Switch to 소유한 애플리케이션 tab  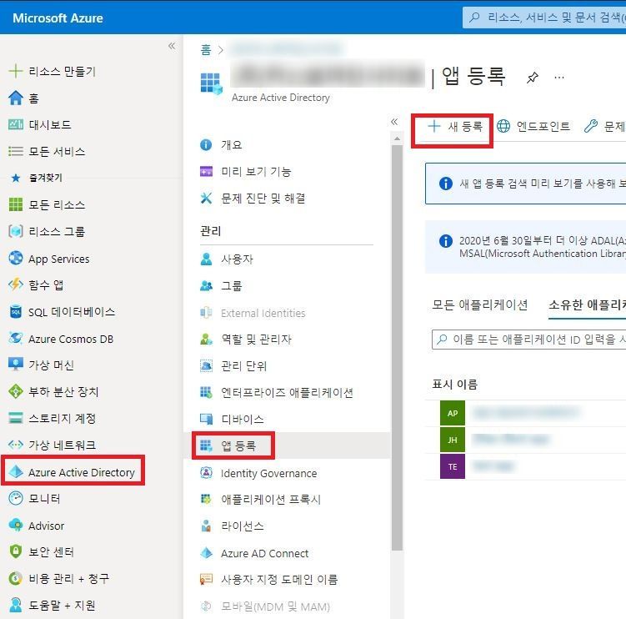point(587,304)
